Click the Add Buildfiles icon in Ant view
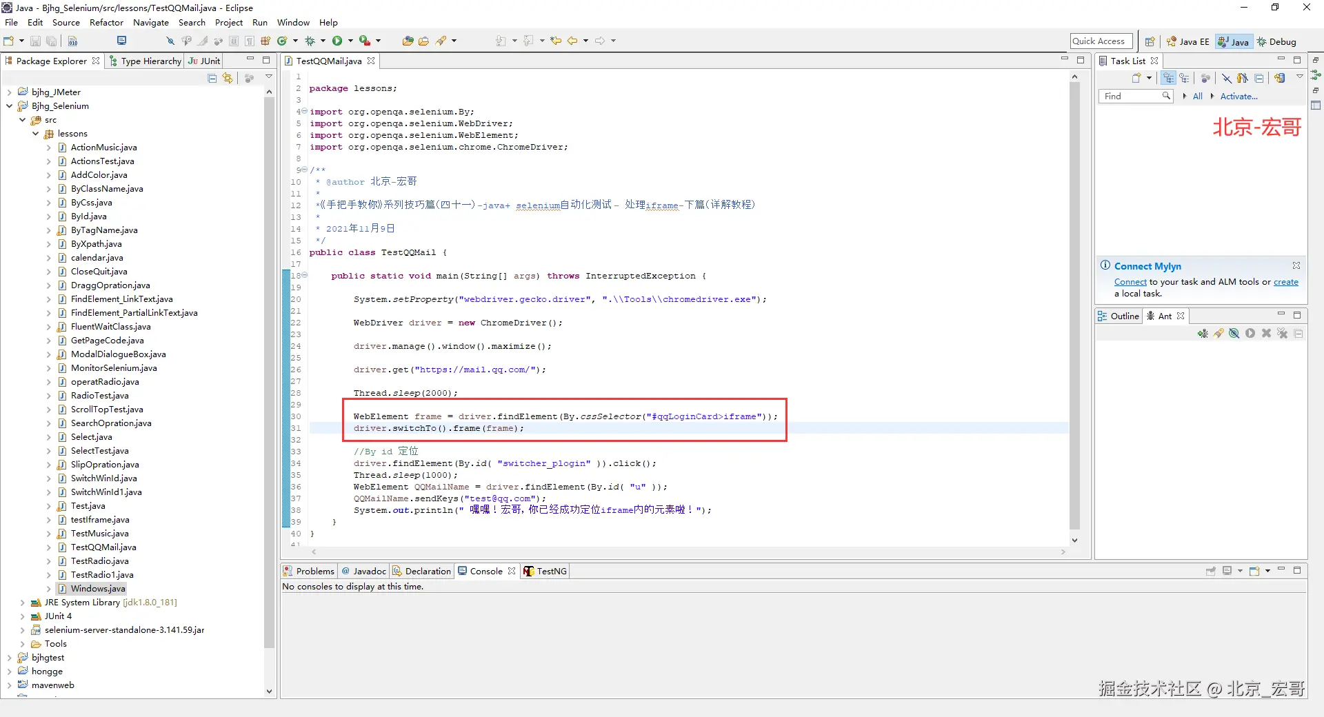The width and height of the screenshot is (1324, 717). click(x=1203, y=334)
